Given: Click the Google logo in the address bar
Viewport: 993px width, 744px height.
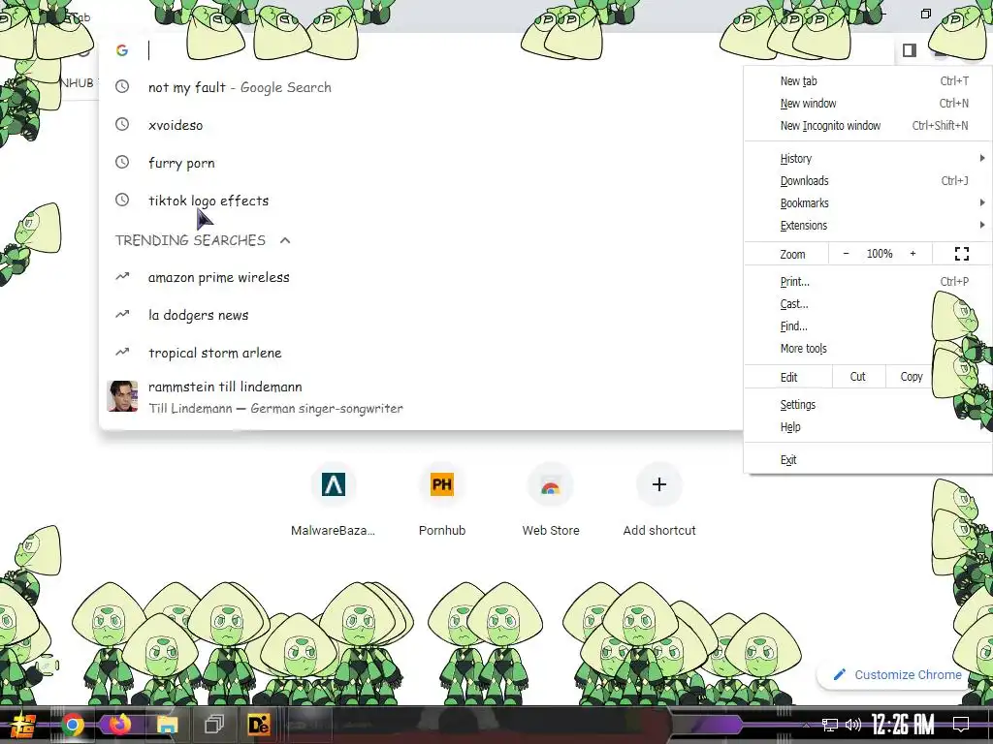Looking at the screenshot, I should (122, 50).
